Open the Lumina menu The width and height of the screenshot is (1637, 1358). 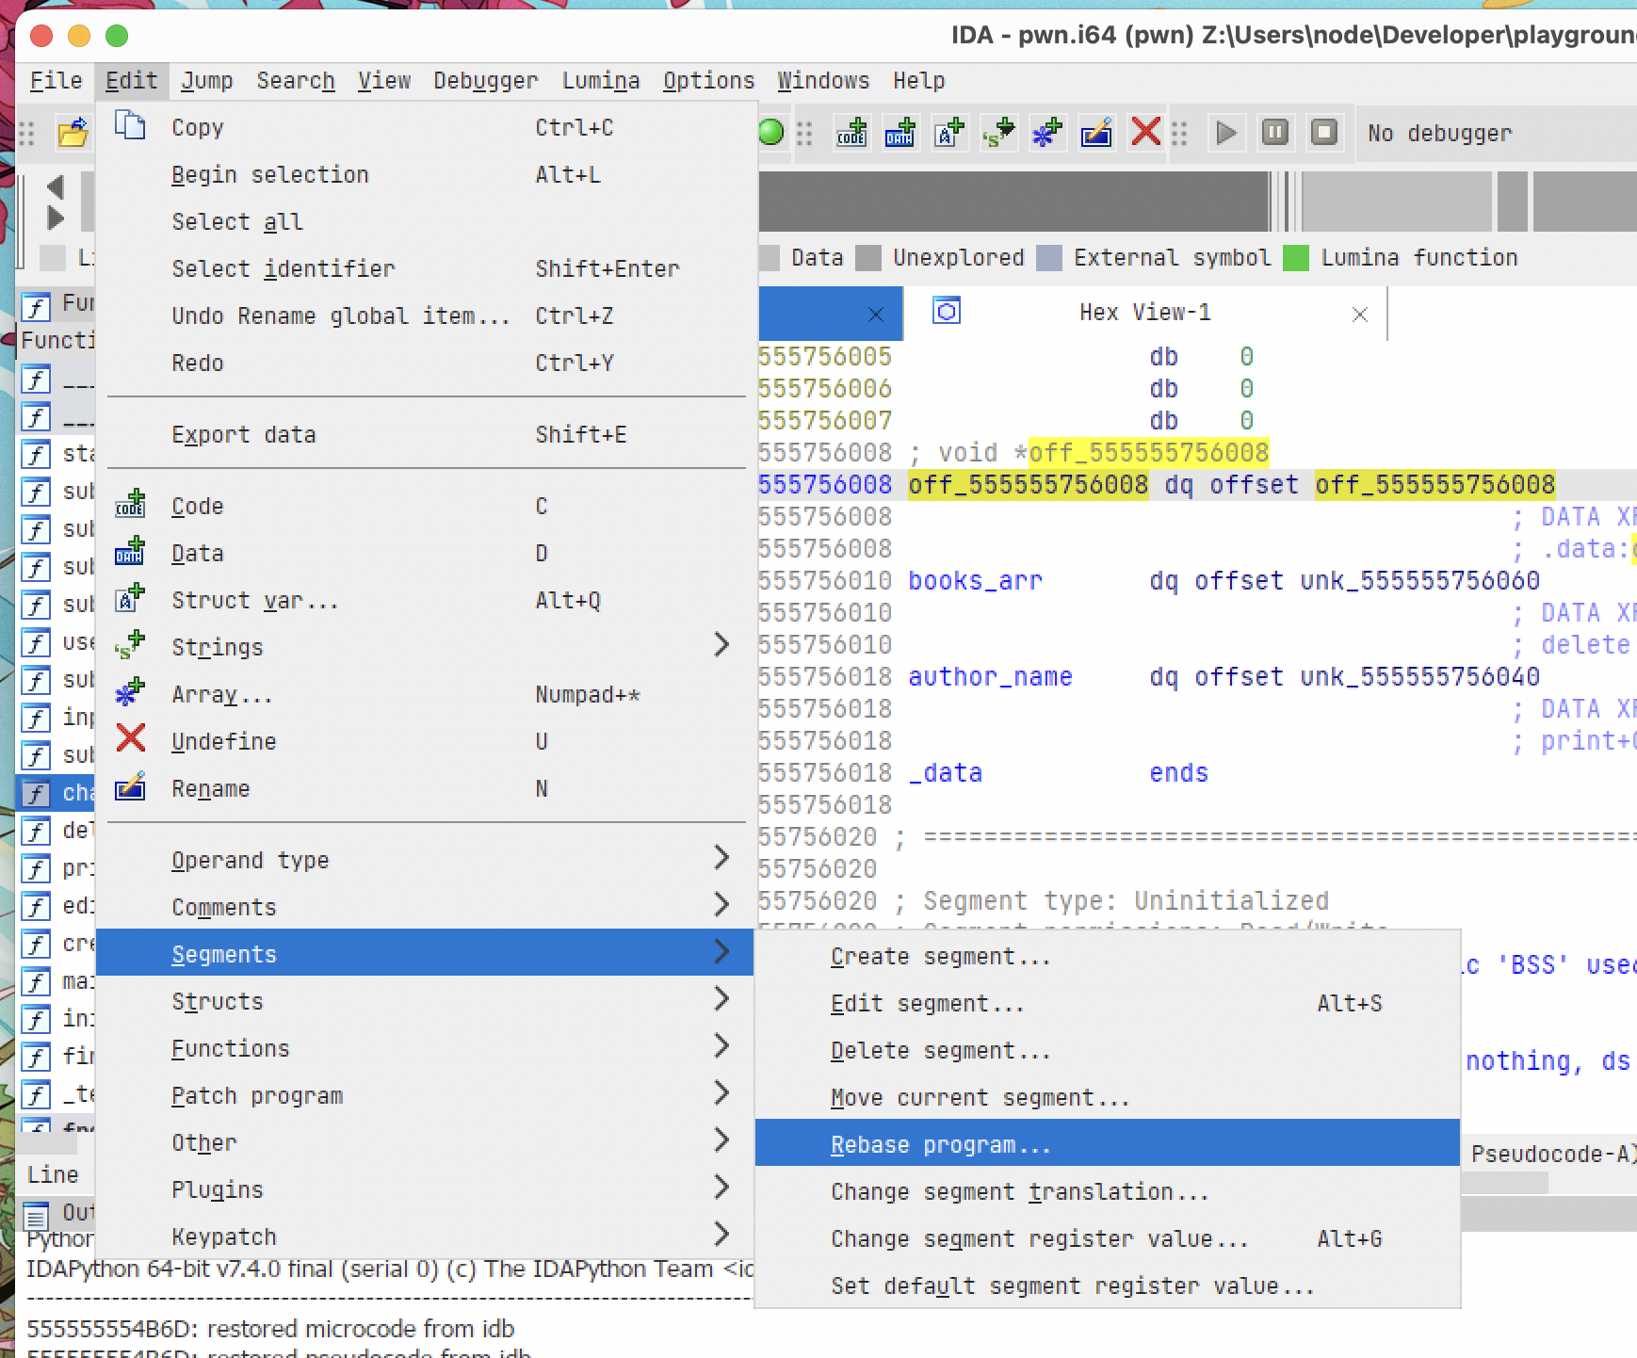[601, 81]
